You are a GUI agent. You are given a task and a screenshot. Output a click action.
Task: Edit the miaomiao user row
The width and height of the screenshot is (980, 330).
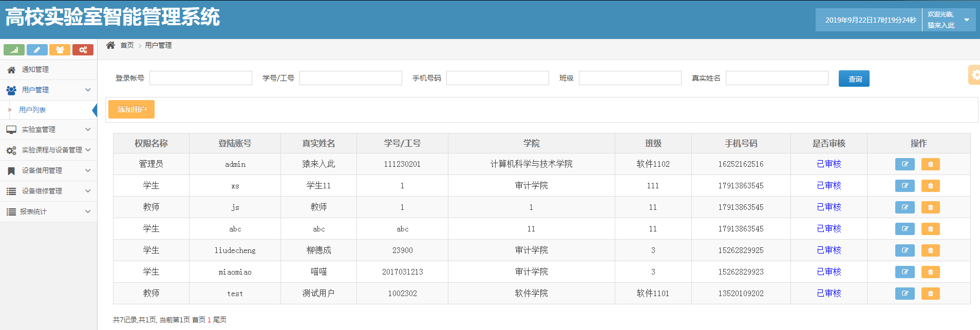[x=905, y=272]
